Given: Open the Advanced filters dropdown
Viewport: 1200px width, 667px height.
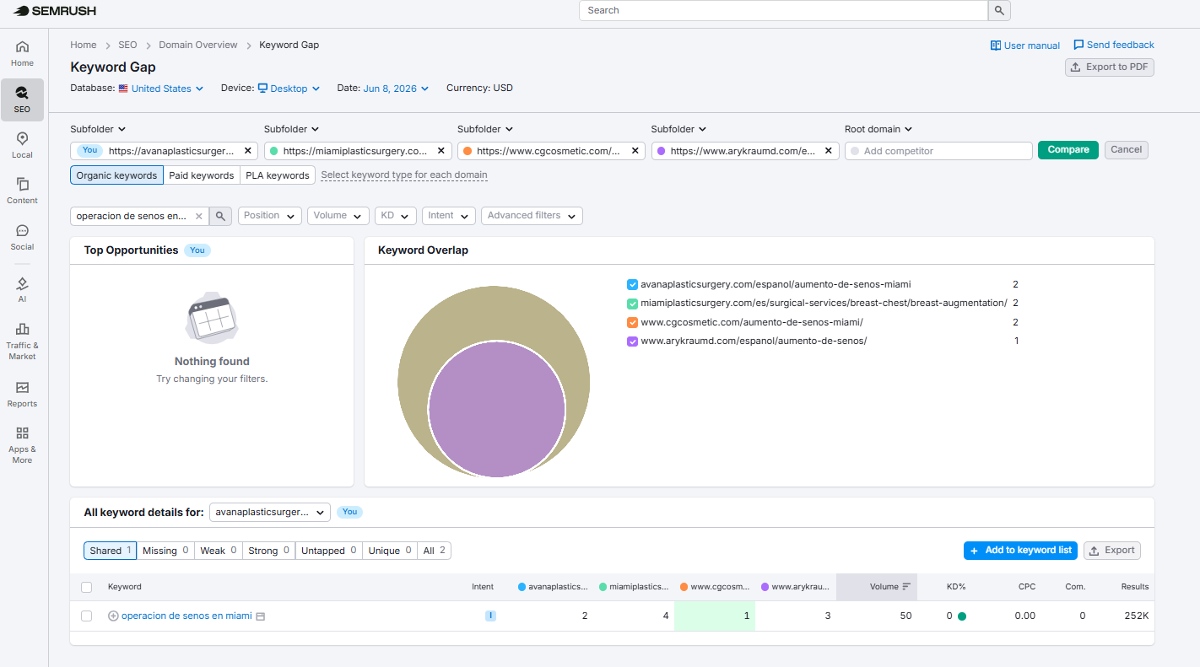Looking at the screenshot, I should click(532, 216).
